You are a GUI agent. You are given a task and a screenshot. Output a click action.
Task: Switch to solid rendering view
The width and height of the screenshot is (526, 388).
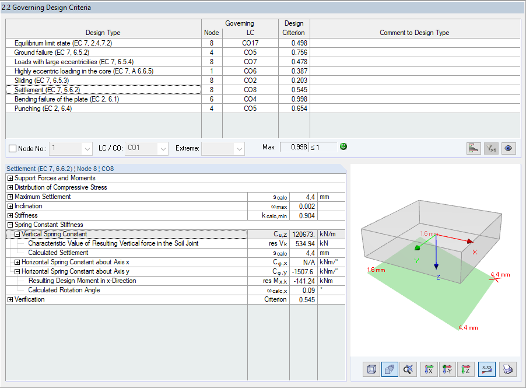tap(390, 369)
